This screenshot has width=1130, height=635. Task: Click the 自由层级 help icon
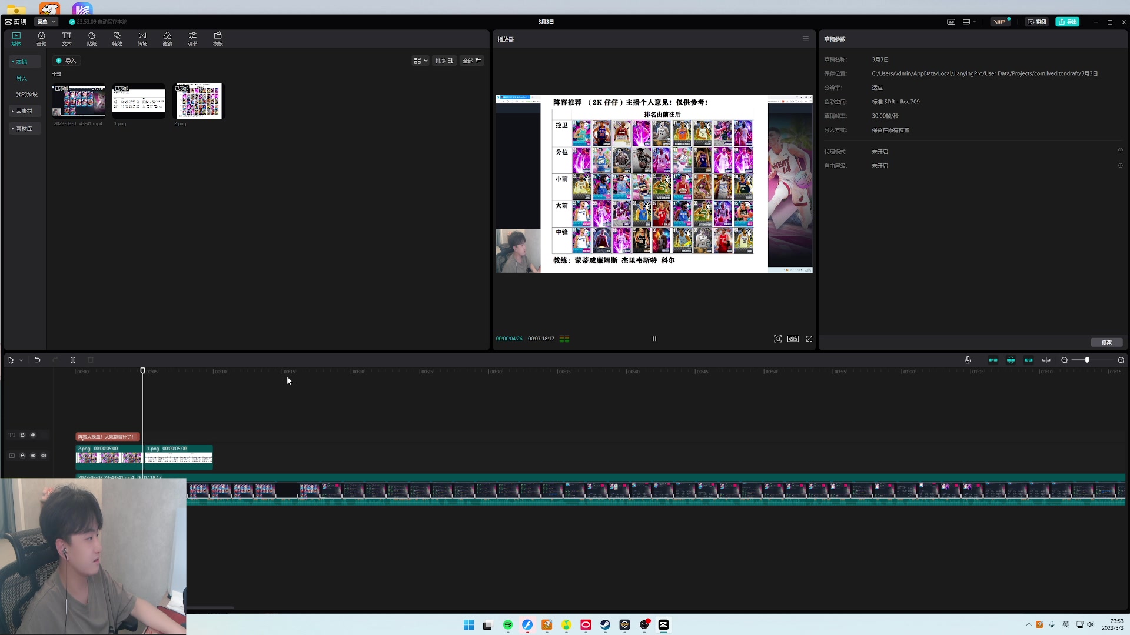[1120, 165]
